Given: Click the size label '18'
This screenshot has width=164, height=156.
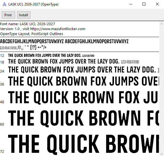Looking at the screenshot, I should point(2,62).
